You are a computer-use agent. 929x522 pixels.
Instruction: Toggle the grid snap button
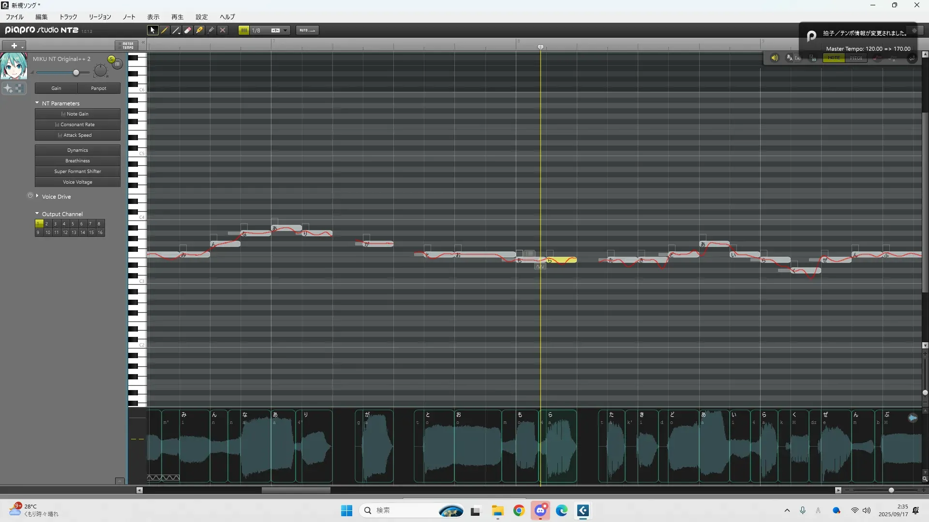(244, 30)
